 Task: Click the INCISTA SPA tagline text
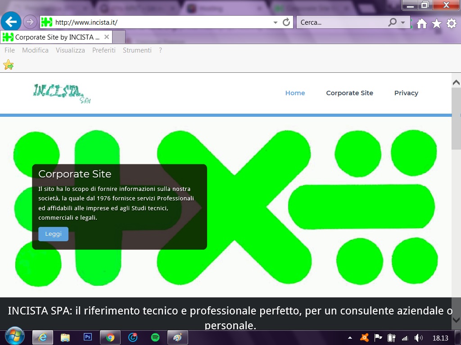[230, 318]
